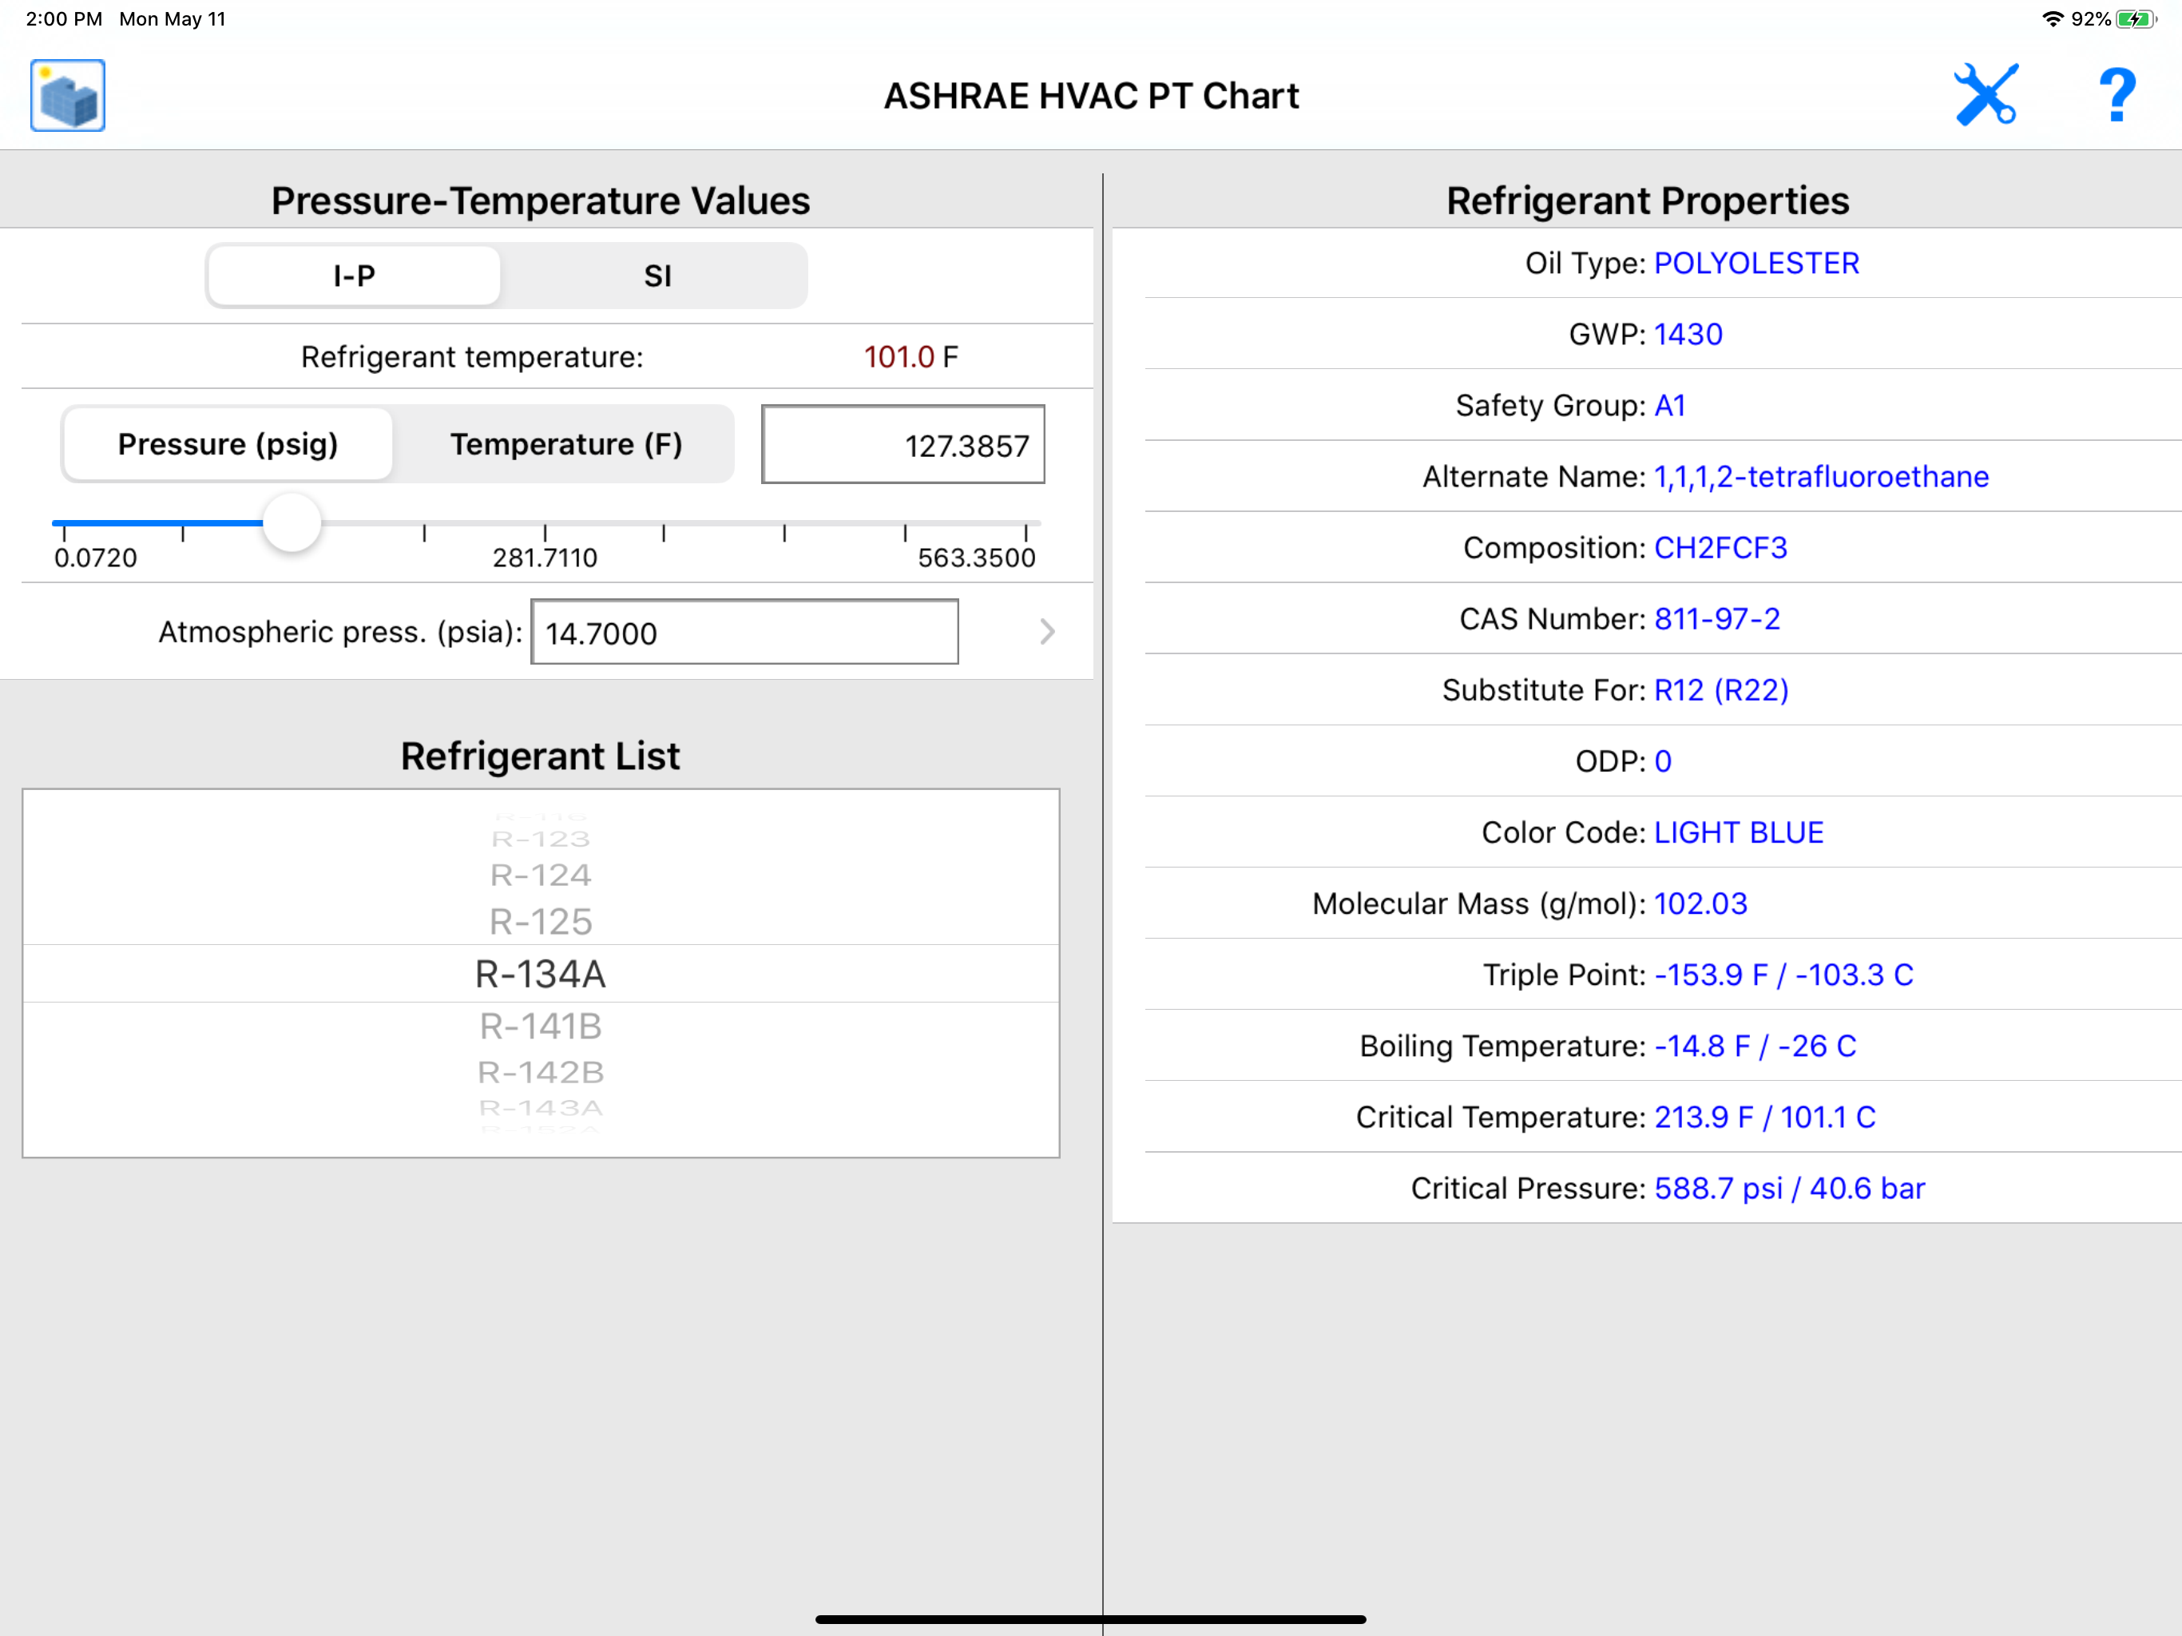Click the ASHRAE HVAC PT Chart title
Screen dimensions: 2182x1636
(x=1091, y=96)
